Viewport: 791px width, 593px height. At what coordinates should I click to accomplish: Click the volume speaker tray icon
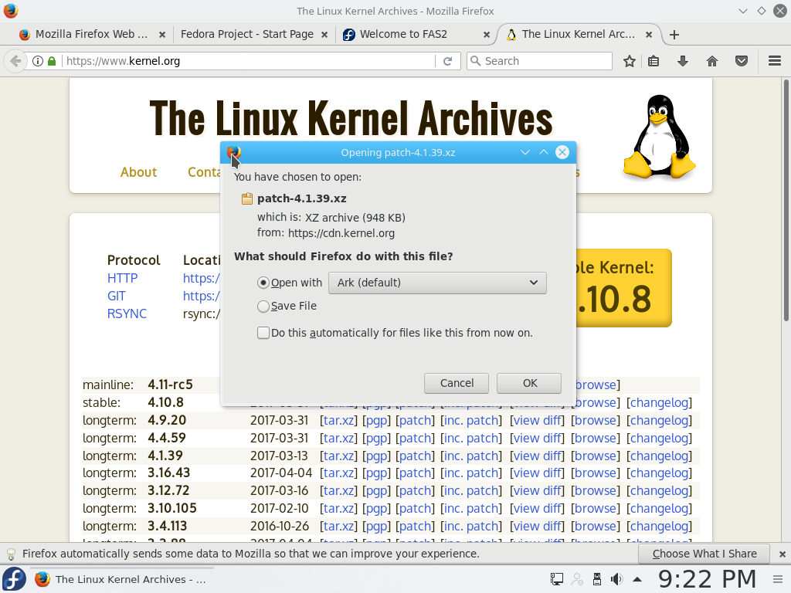[616, 579]
